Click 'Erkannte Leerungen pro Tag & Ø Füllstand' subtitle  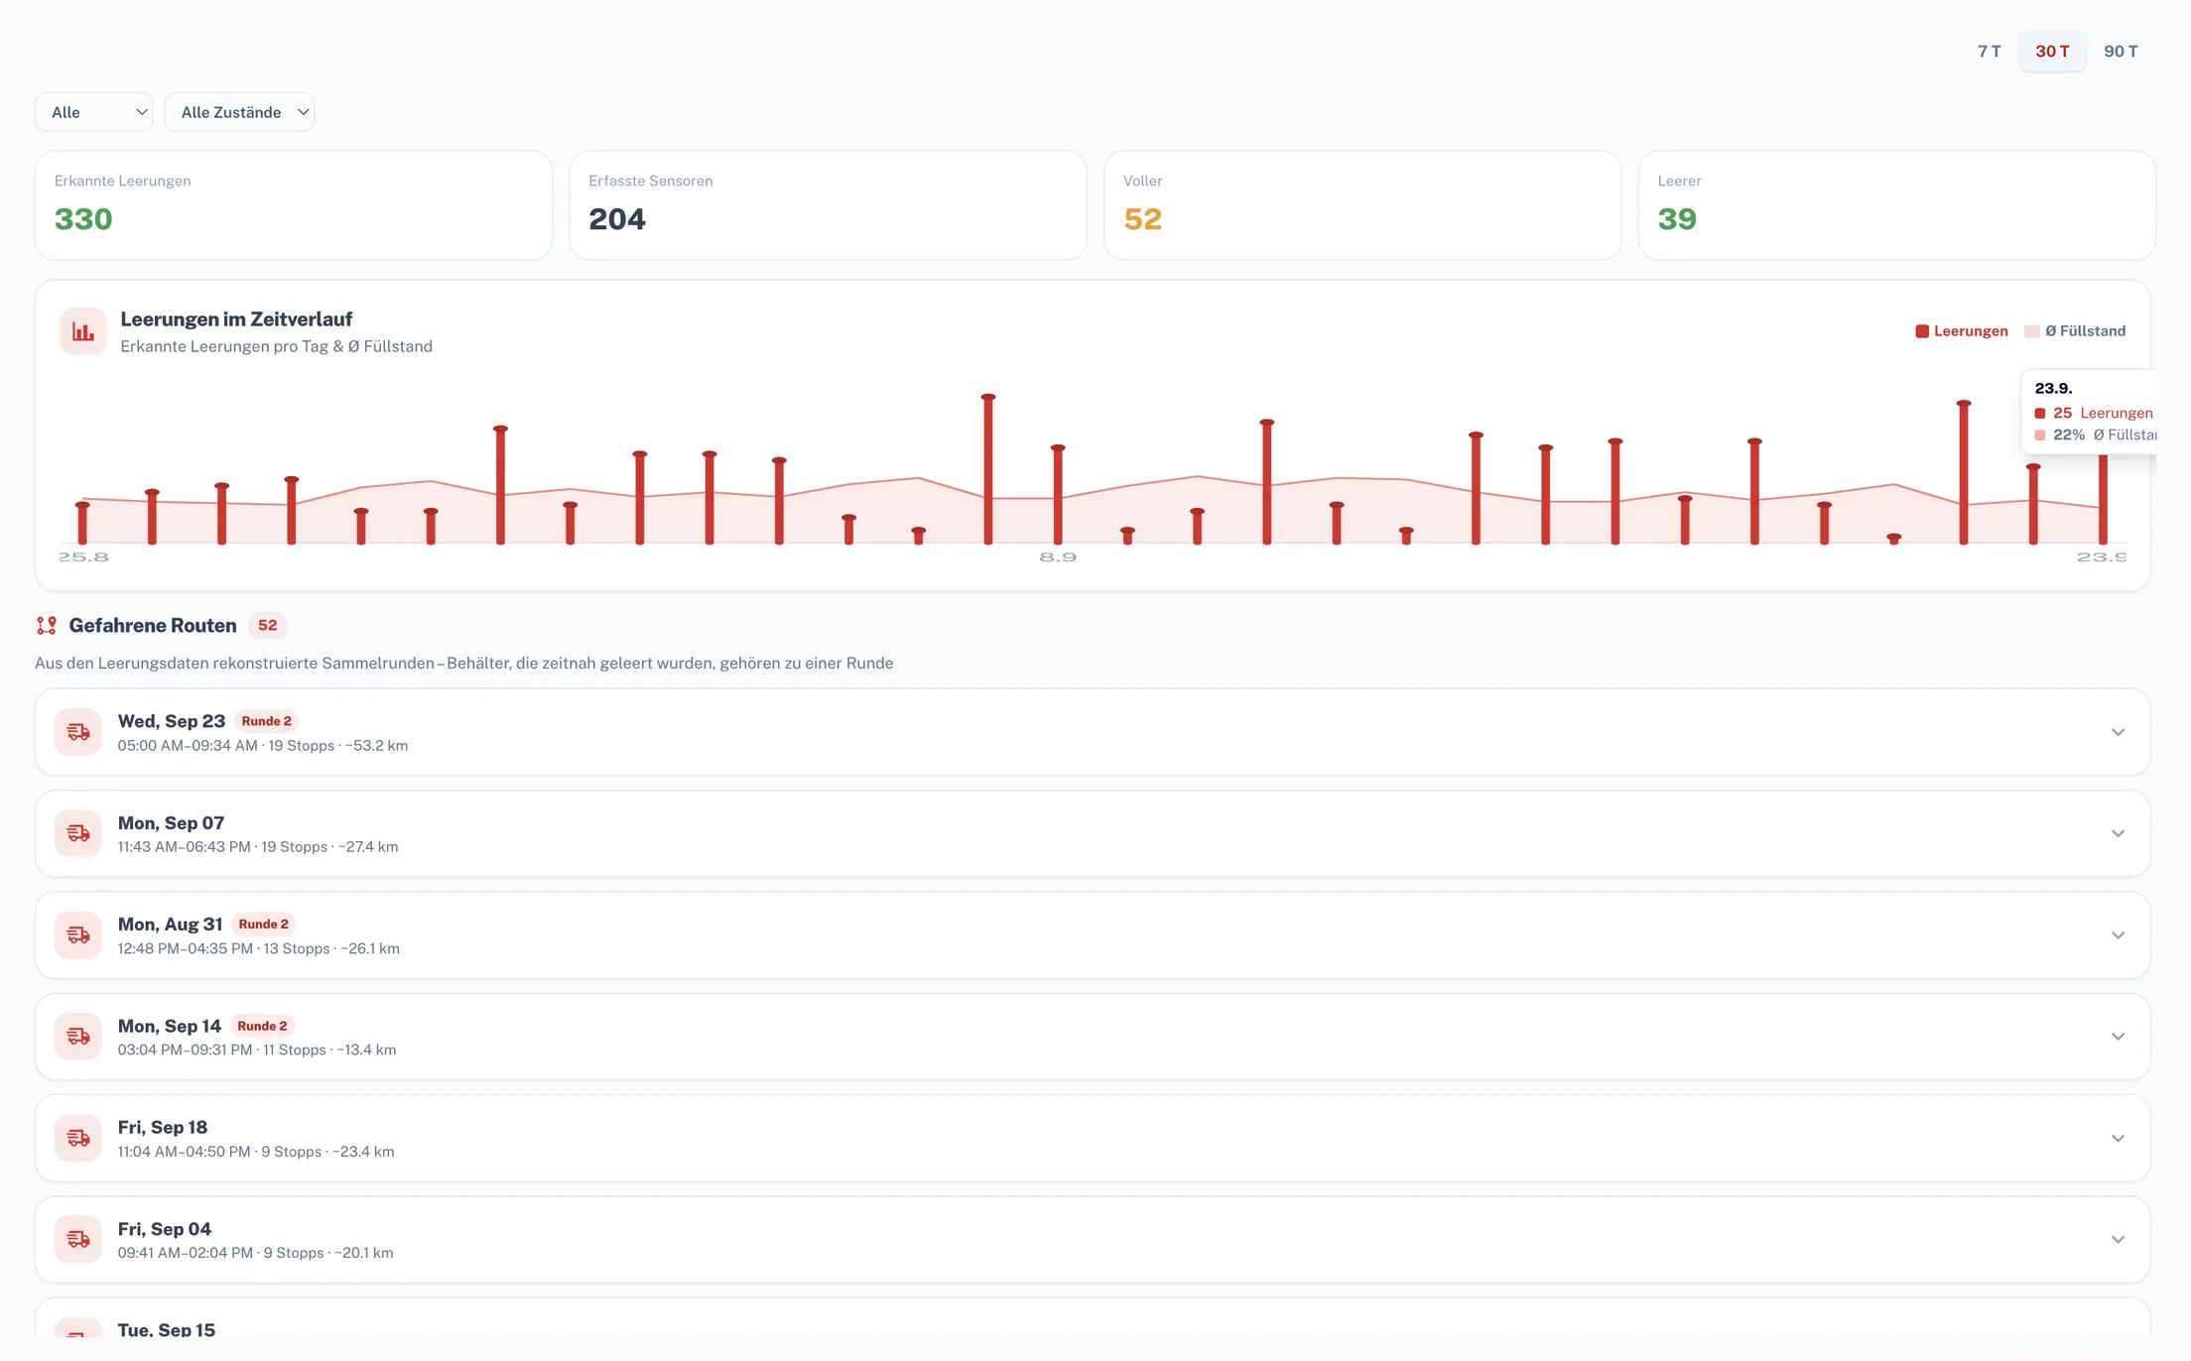tap(277, 346)
